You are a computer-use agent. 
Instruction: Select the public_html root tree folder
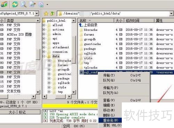[x=56, y=21]
